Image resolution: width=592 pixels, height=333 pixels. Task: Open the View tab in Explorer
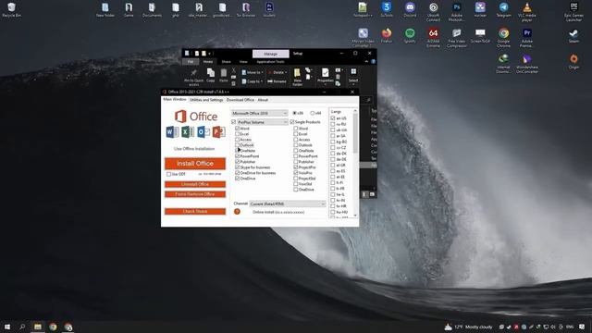pyautogui.click(x=243, y=62)
